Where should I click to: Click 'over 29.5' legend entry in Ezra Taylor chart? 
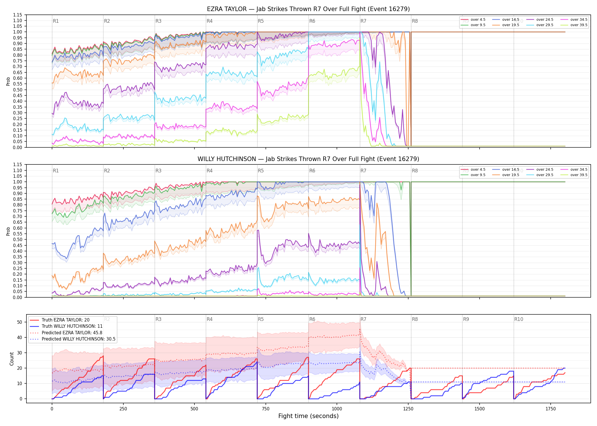click(x=540, y=25)
